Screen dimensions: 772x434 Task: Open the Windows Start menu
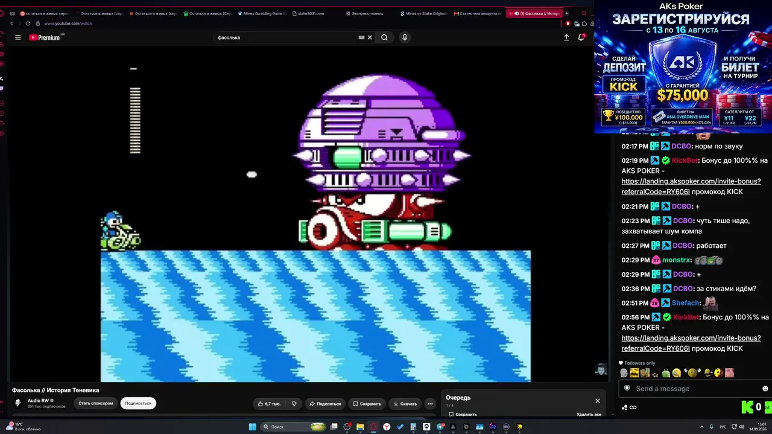click(x=253, y=427)
